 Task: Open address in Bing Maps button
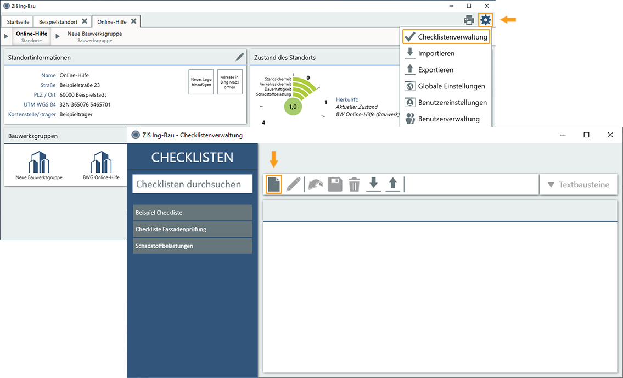229,82
